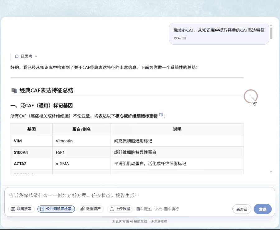Click the heading 经典CAF表达特征总结
The height and width of the screenshot is (230, 280).
46,91
